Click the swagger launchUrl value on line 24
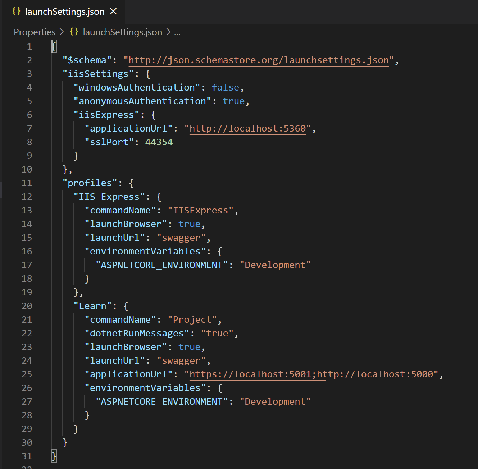 coord(181,360)
